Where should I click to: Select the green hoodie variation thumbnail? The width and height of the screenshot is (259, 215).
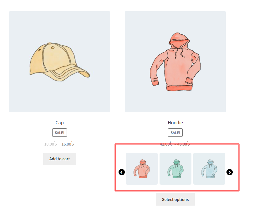tap(175, 169)
